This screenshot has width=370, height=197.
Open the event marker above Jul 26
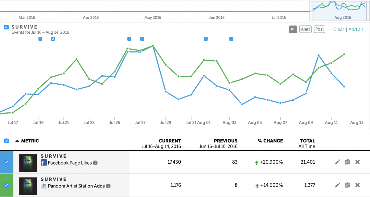129,39
